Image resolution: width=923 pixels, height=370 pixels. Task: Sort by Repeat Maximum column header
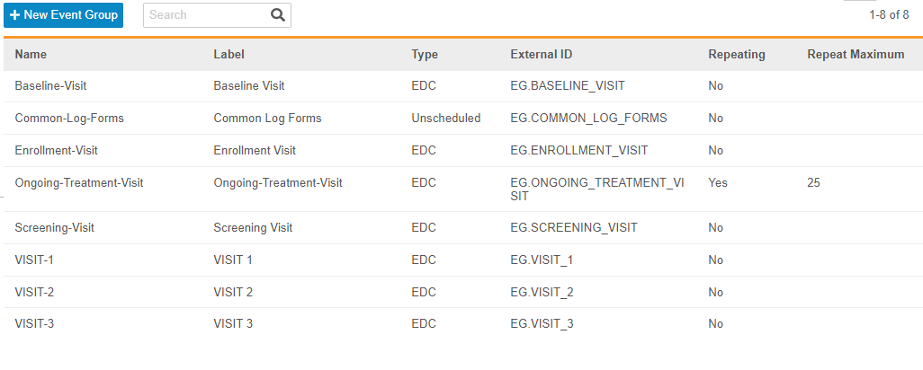(856, 54)
